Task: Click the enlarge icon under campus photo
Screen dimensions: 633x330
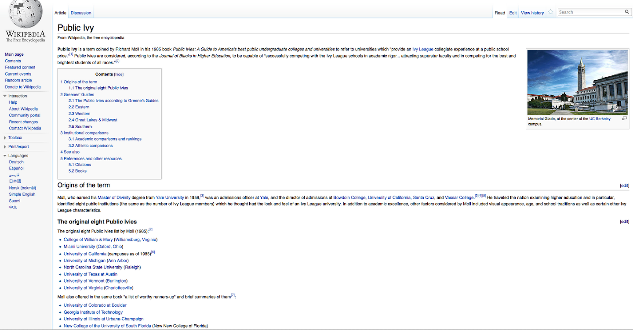Action: (624, 118)
